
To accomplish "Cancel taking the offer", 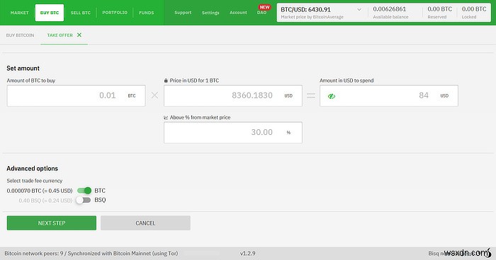I will [x=145, y=223].
